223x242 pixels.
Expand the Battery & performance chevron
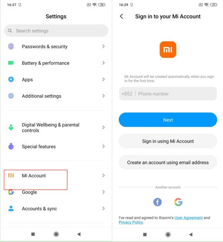coord(104,63)
